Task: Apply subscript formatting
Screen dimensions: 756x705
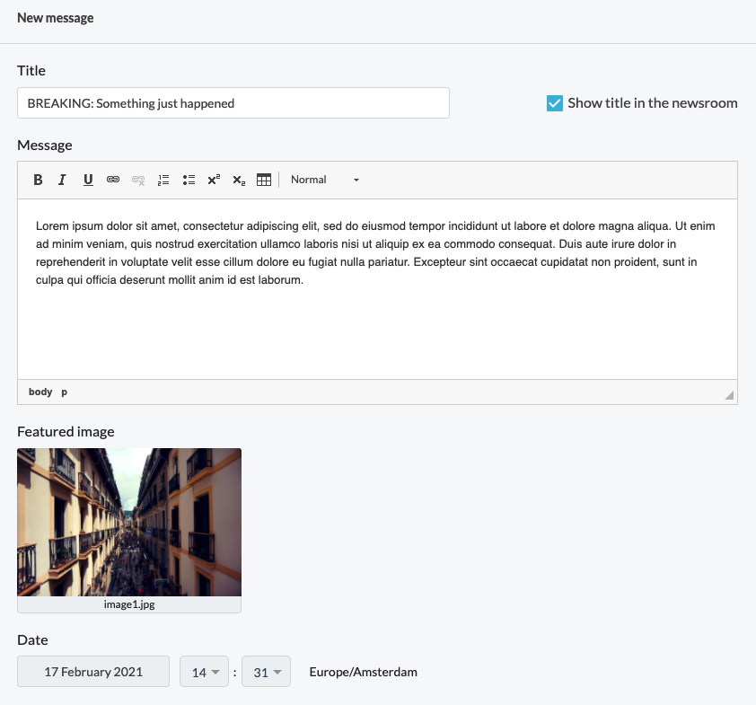Action: tap(239, 180)
